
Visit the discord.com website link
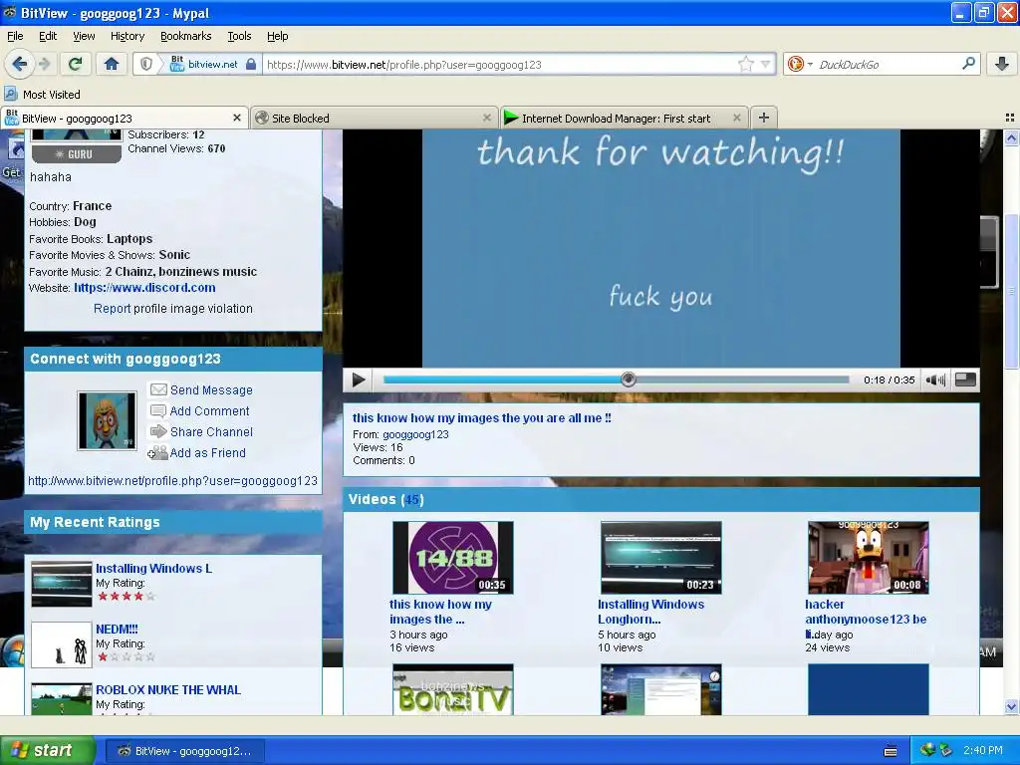coord(144,288)
